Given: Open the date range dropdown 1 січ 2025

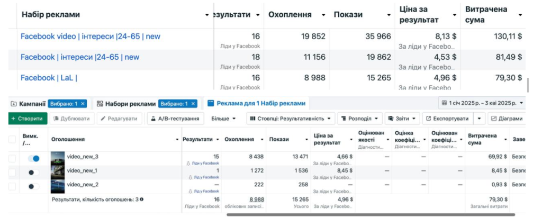Looking at the screenshot, I should [482, 103].
